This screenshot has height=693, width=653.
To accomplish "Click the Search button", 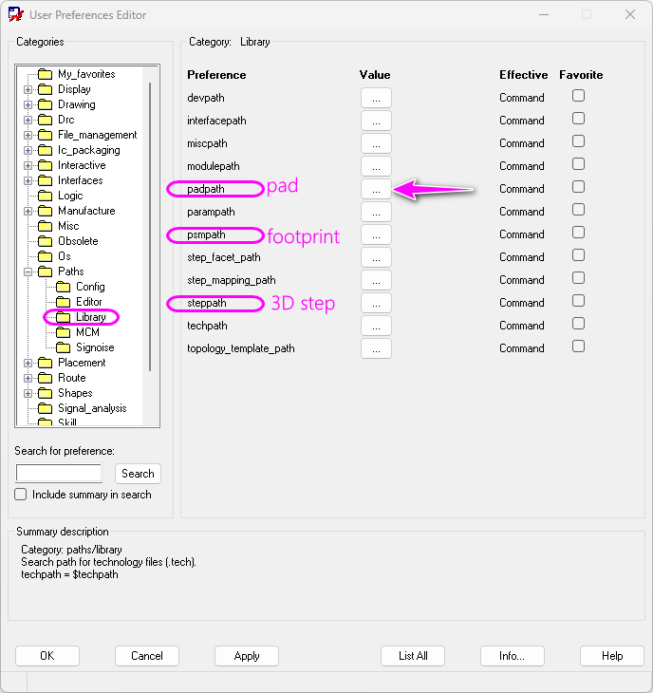I will click(138, 474).
